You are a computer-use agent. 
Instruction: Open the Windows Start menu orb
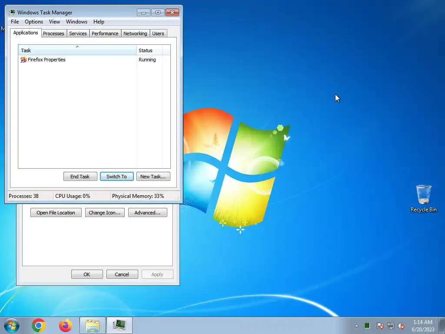(x=12, y=325)
